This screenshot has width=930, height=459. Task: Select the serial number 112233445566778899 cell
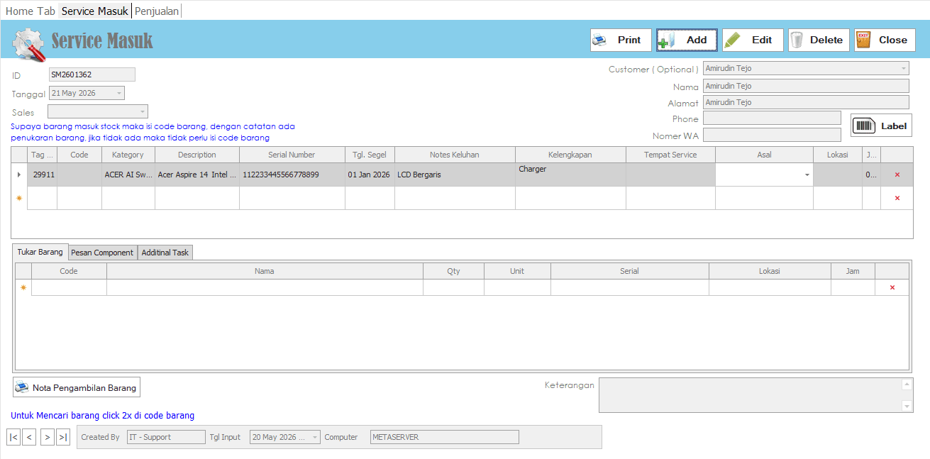[x=292, y=175]
